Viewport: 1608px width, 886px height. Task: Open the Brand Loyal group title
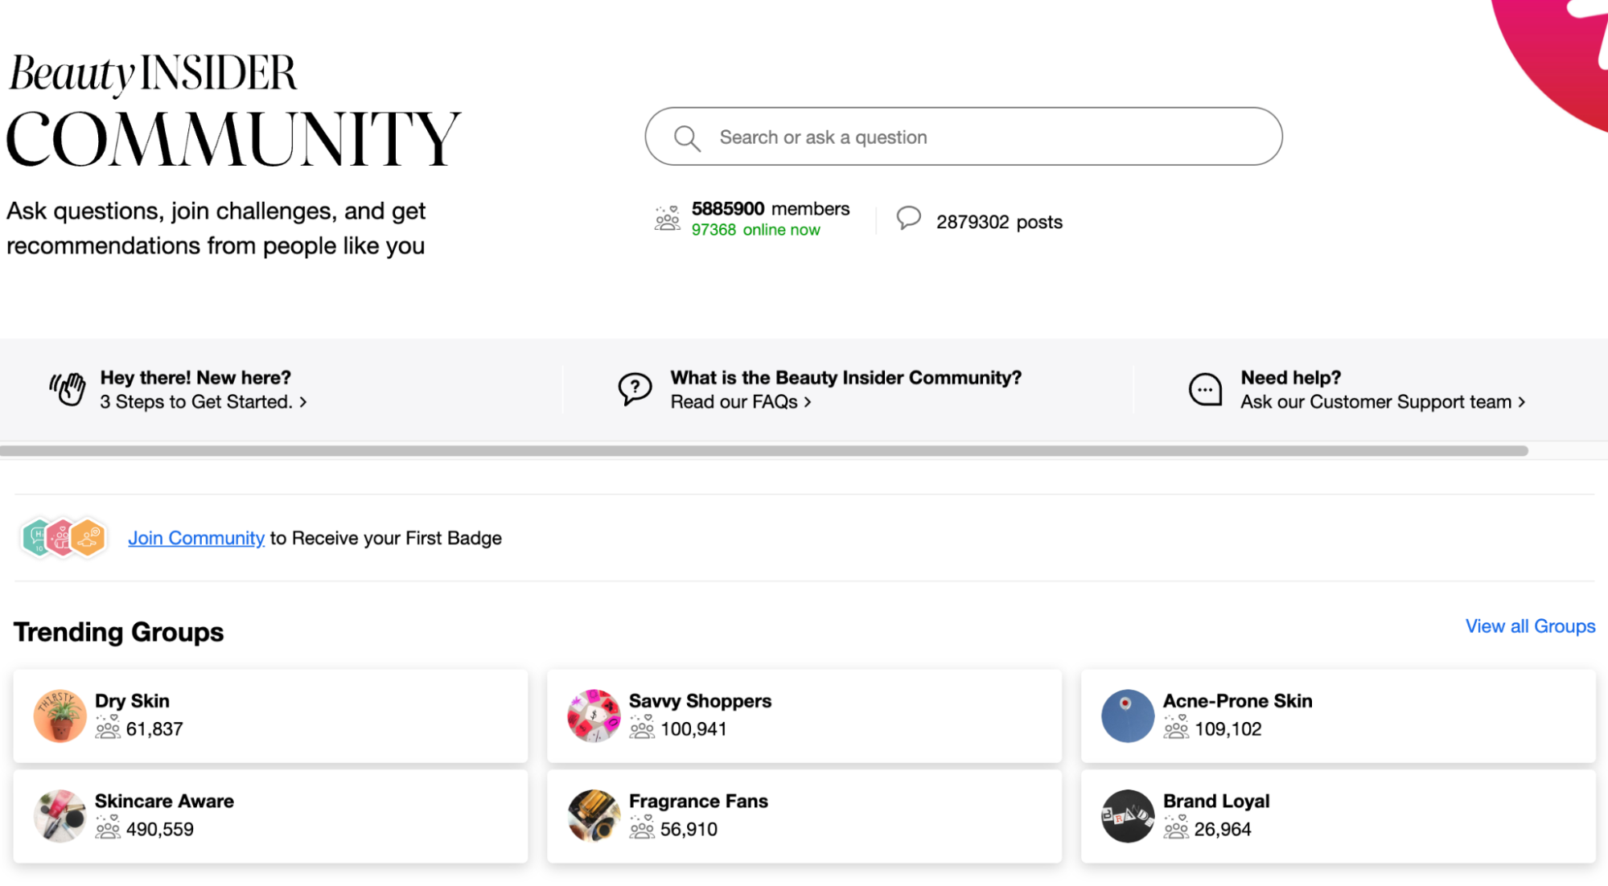coord(1216,801)
